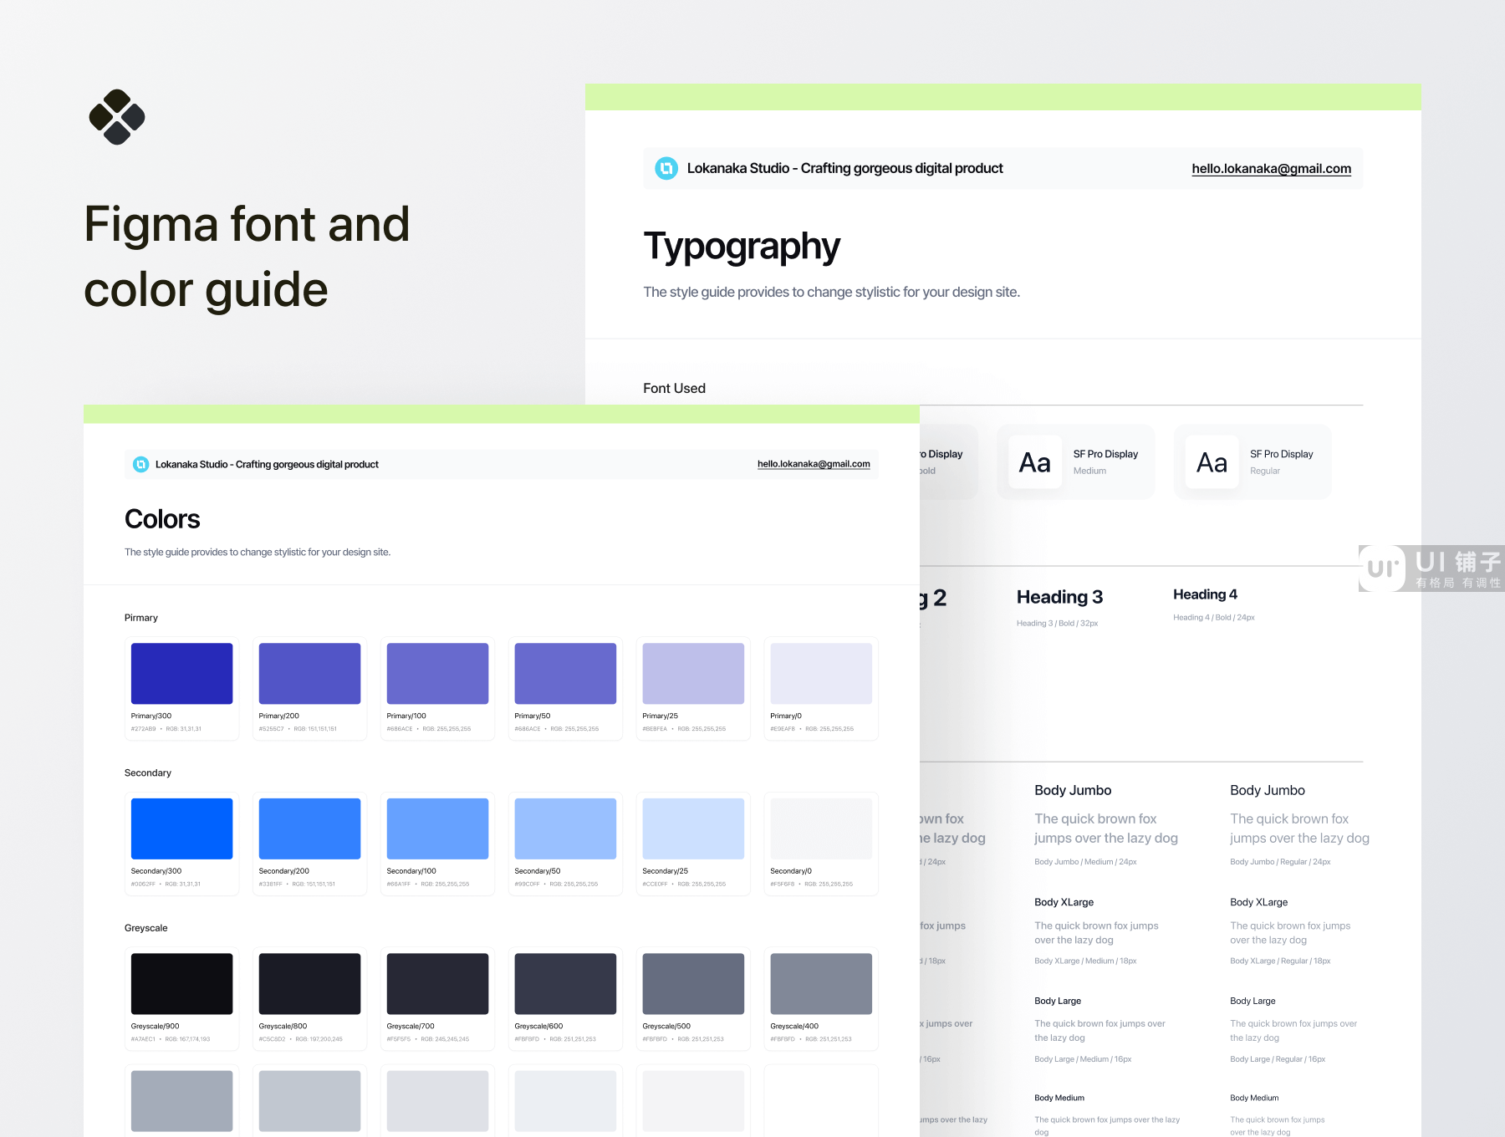Click the "Greyscale/900" swatch name label
Screen dimensions: 1505x1137
156,1026
